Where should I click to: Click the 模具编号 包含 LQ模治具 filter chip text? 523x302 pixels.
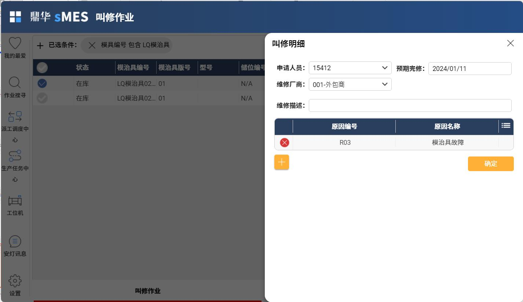(x=135, y=45)
